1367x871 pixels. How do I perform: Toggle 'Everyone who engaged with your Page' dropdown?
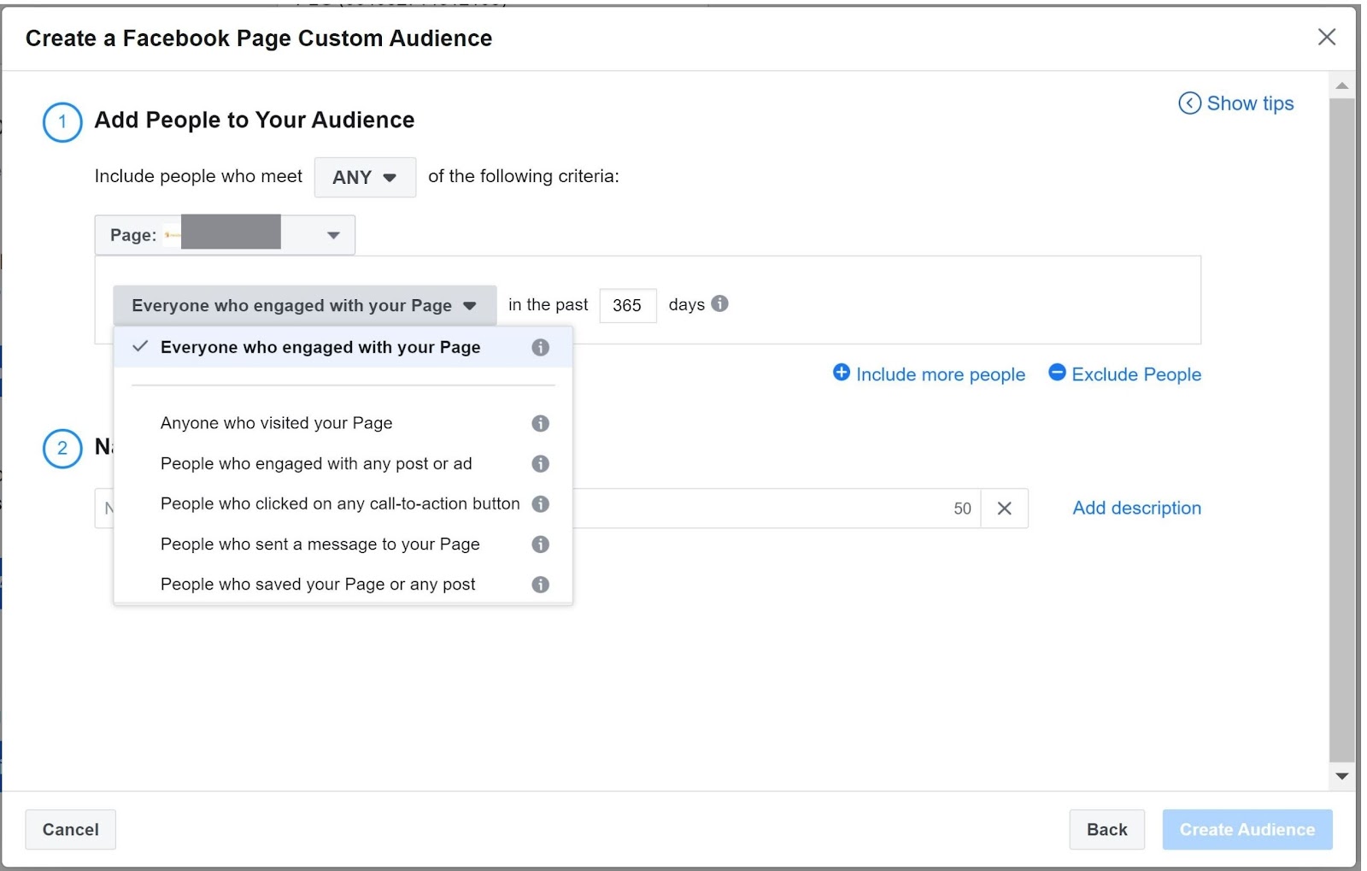point(304,306)
